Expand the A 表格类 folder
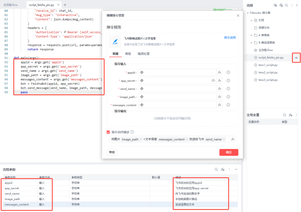Image resolution: width=301 pixels, height=212 pixels. coord(251,35)
